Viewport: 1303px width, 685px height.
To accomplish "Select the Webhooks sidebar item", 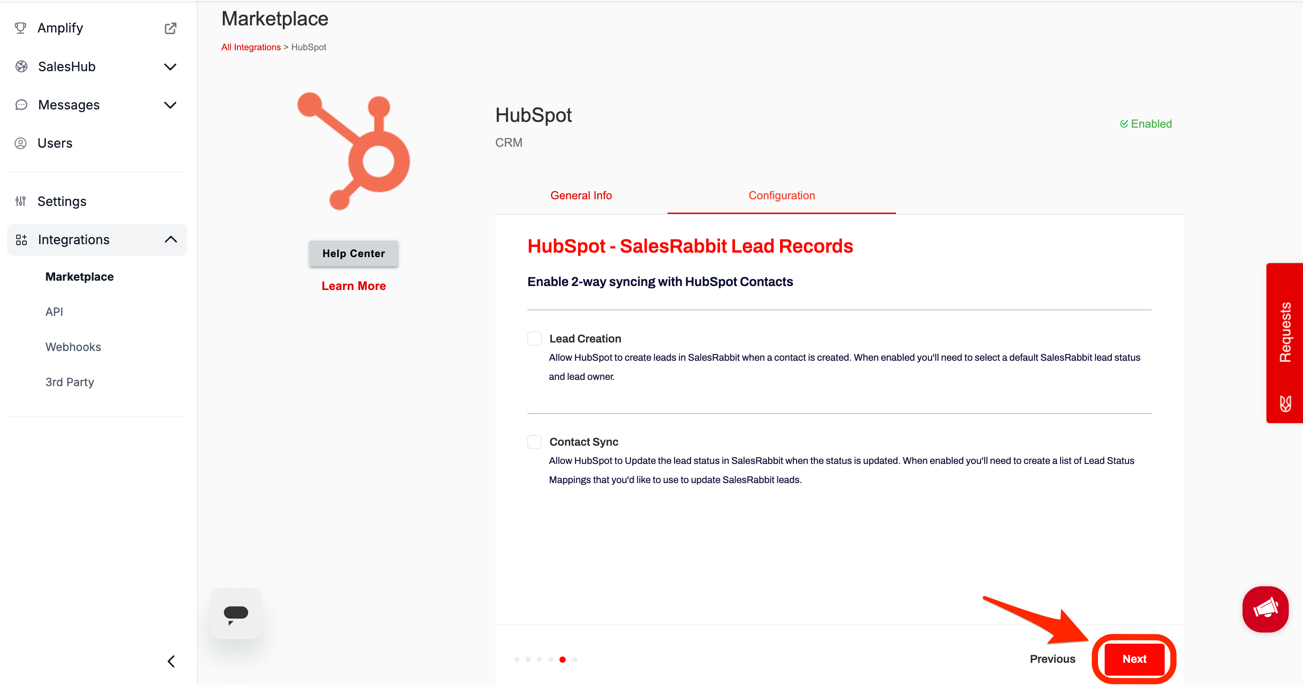I will [73, 347].
